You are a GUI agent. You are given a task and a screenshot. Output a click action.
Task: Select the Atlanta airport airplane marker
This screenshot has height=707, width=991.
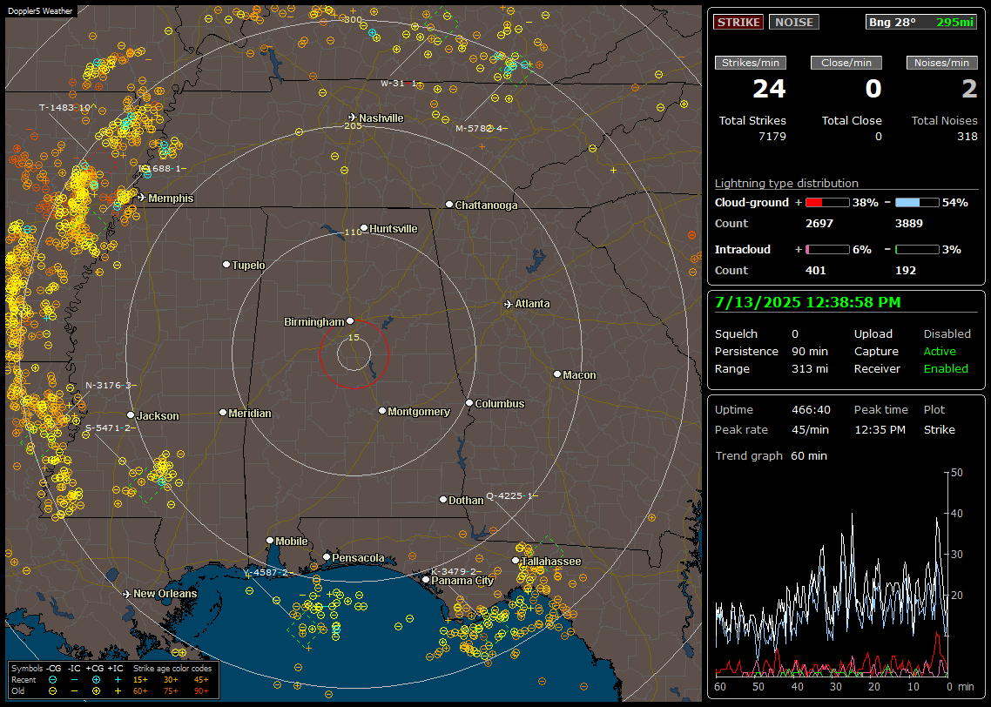(509, 304)
